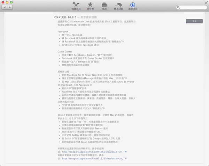
Task: Click the 更新 update button
Action: coord(194,21)
